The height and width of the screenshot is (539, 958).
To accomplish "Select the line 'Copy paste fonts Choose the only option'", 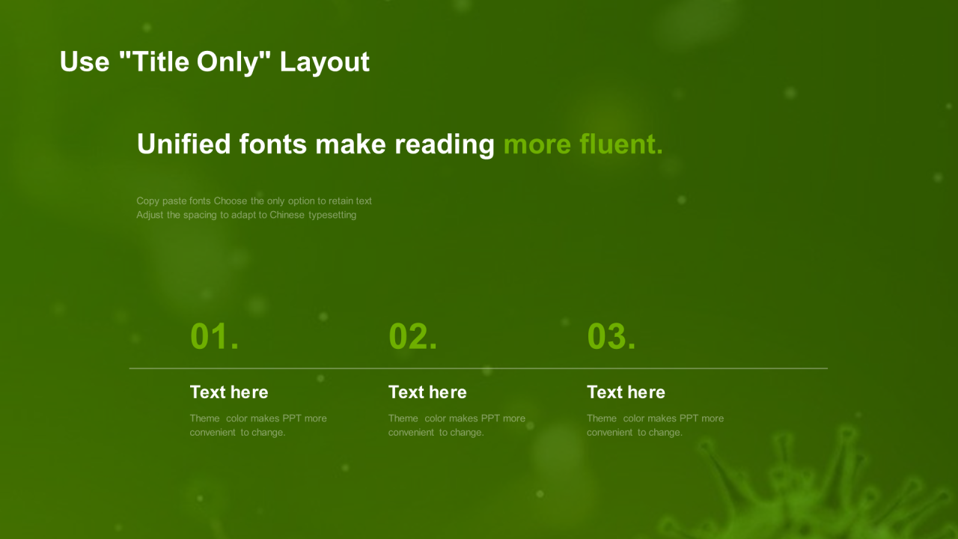I will (x=254, y=201).
